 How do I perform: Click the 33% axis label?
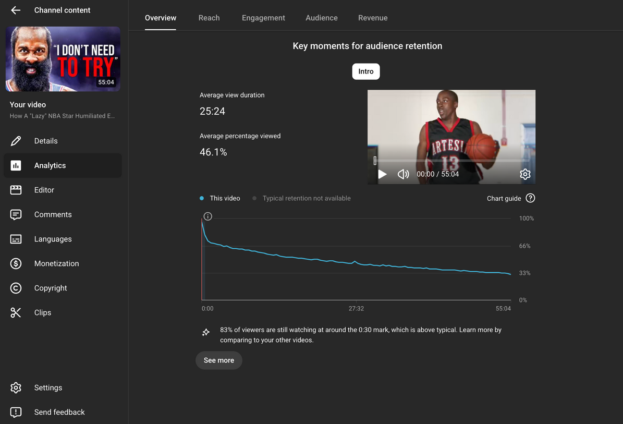coord(524,273)
